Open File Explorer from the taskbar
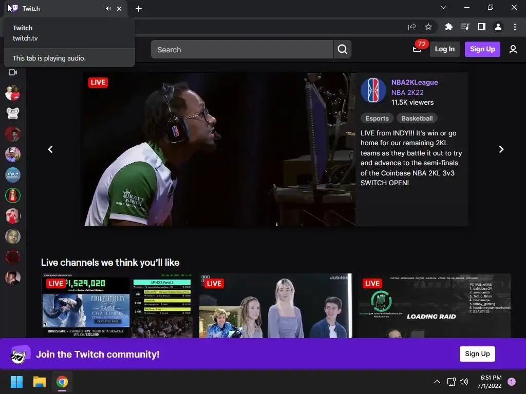The image size is (526, 394). [x=39, y=382]
